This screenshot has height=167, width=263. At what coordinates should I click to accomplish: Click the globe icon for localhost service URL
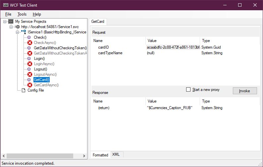[x=17, y=27]
